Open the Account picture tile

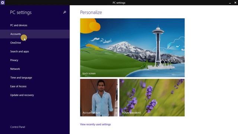pos(99,98)
